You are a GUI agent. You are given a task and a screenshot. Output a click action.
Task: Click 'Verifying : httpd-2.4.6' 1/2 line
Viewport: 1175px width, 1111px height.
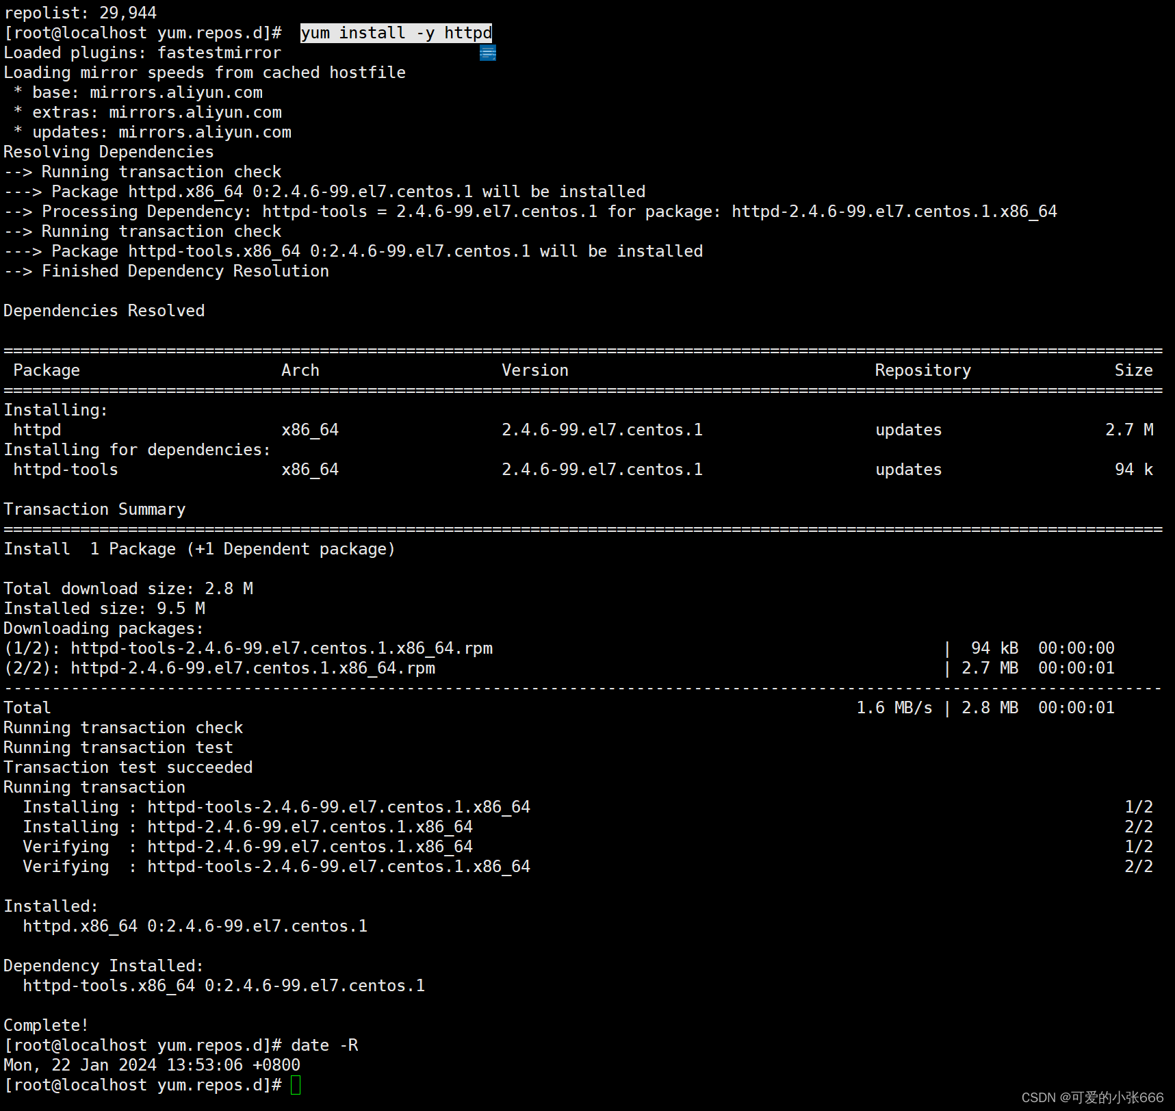(589, 847)
